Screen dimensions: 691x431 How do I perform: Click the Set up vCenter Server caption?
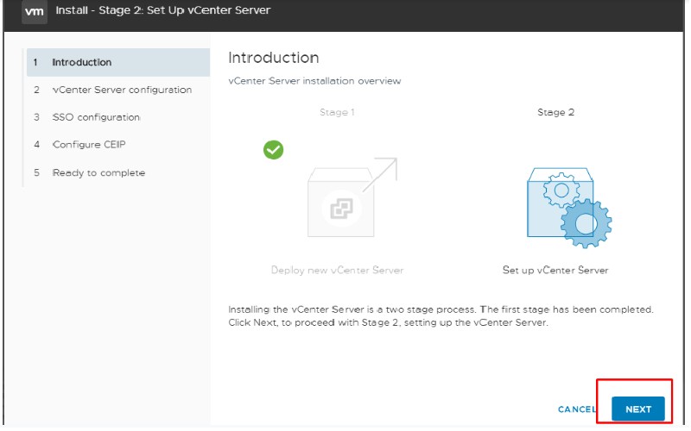point(555,270)
